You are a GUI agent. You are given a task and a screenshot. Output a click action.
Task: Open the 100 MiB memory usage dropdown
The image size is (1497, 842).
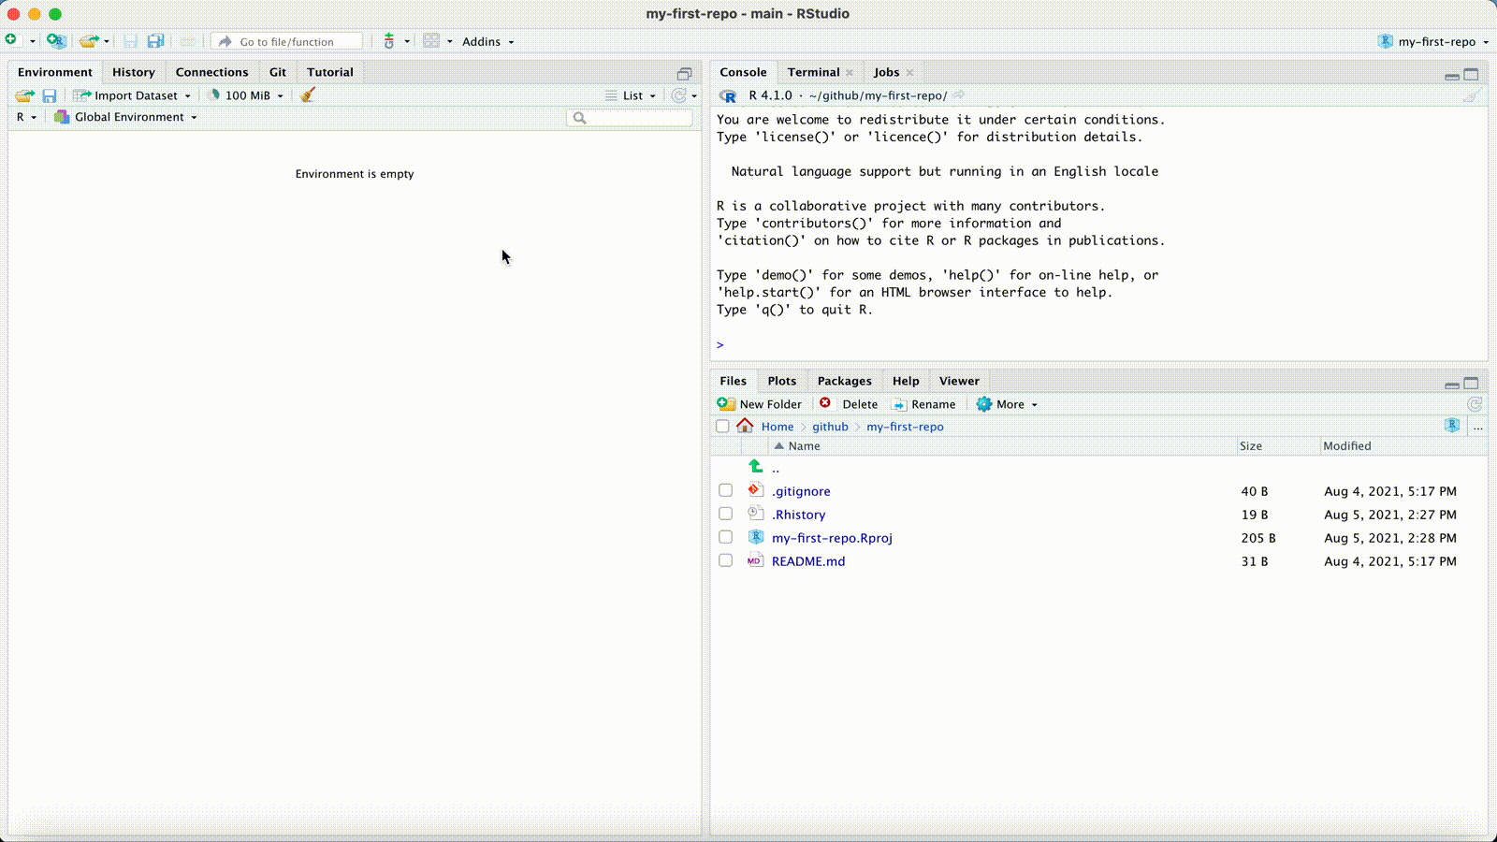(246, 95)
